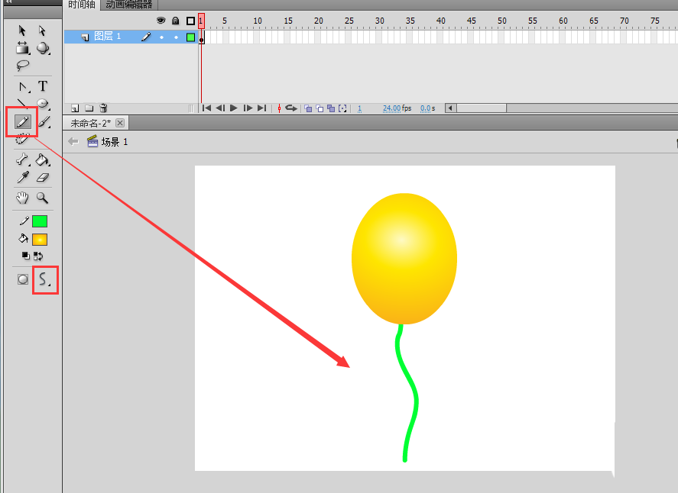Select the Deco tool

(22, 139)
